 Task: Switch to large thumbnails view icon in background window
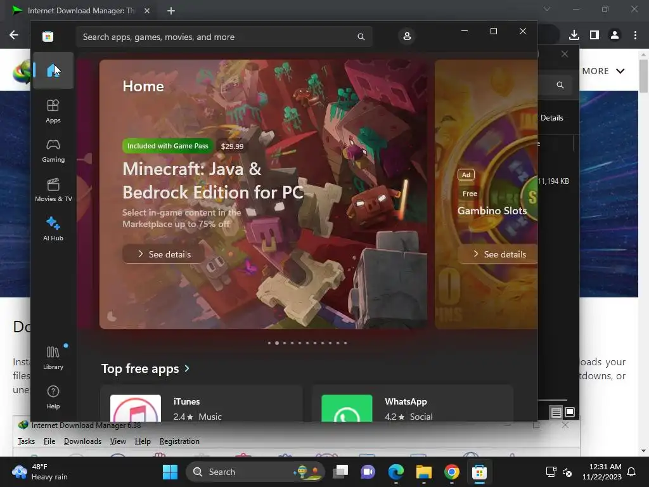pos(570,412)
